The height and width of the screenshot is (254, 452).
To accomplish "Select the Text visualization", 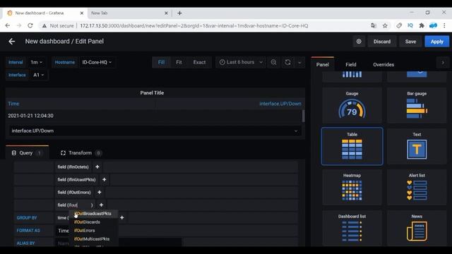I will point(417,146).
